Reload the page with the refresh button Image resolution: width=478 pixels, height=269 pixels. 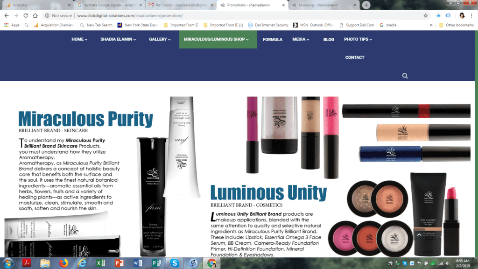pyautogui.click(x=27, y=15)
